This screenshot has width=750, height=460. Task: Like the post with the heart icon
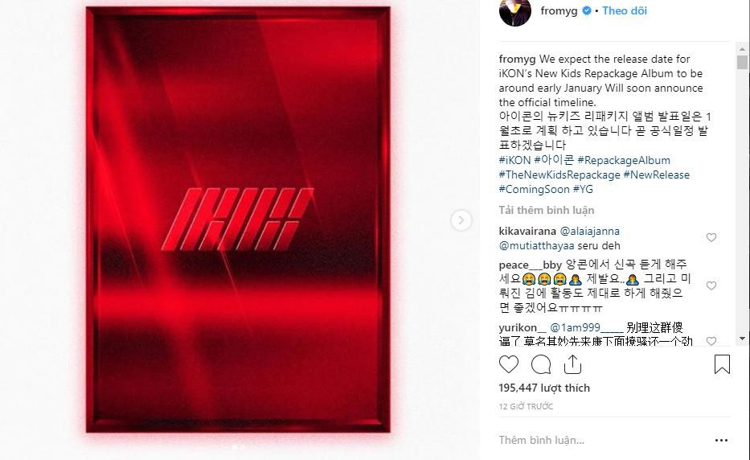point(509,364)
